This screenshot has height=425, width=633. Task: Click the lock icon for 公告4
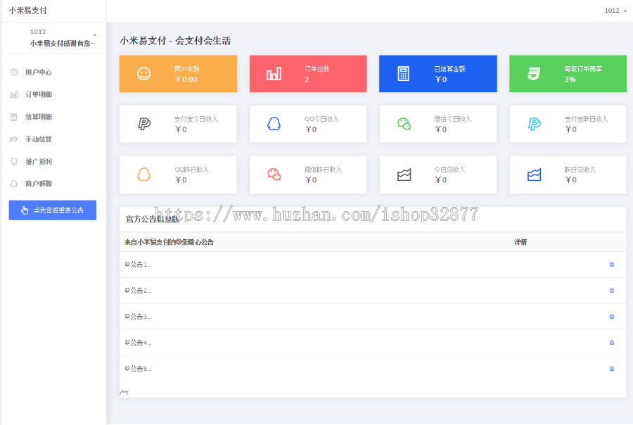[x=612, y=343]
